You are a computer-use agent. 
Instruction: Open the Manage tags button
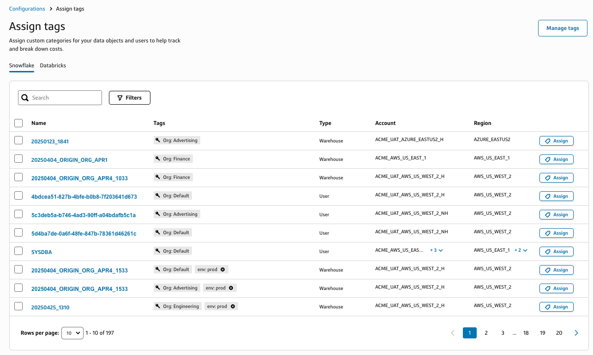(x=563, y=28)
